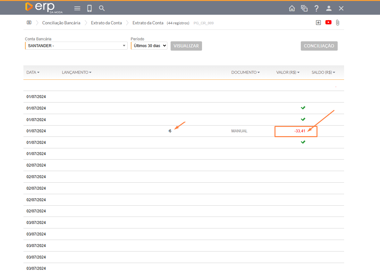Open the YouTube tutorial icon

(328, 22)
